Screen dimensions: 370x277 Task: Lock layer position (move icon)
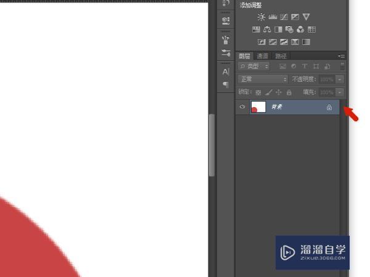279,92
